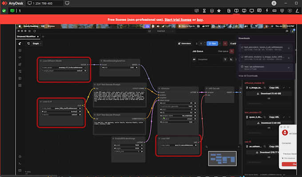302x177 pixels.
Task: Click the AnyDesk lightning actions icon
Action: tap(267, 11)
